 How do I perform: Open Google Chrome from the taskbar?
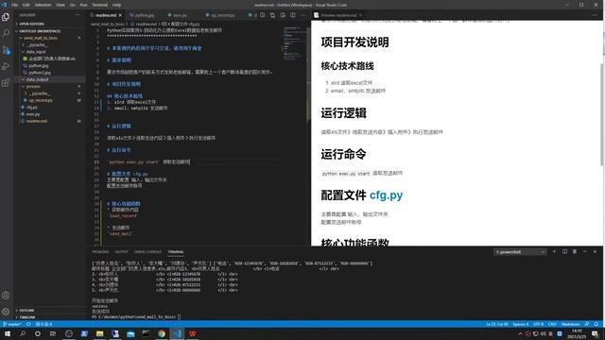162,333
